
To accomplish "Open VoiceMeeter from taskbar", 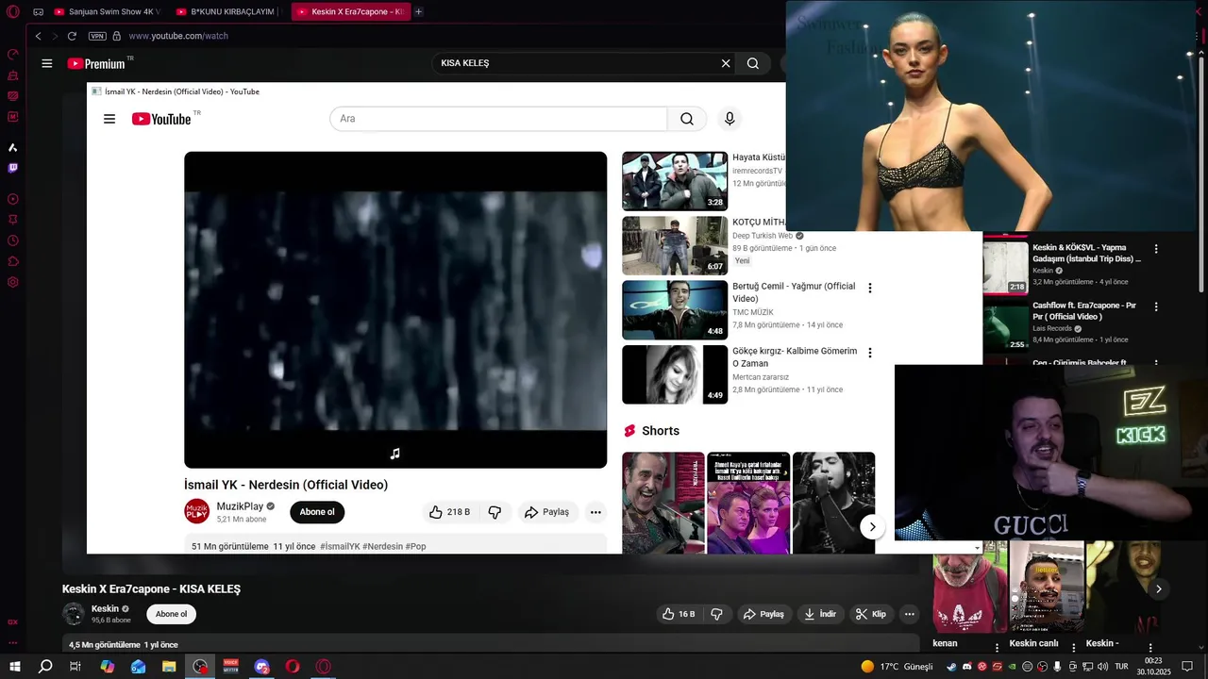I will (x=230, y=667).
